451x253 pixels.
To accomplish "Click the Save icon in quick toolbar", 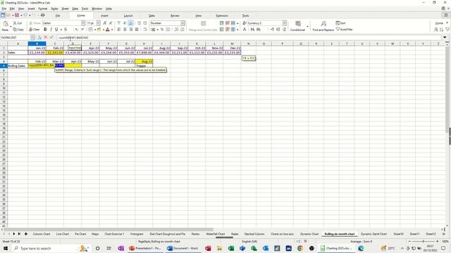I will [x=17, y=15].
